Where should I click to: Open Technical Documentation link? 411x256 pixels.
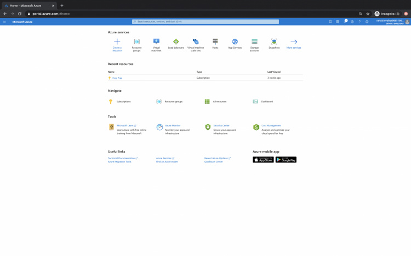click(121, 158)
